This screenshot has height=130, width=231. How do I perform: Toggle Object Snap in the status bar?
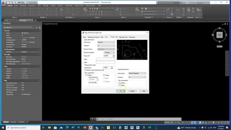point(195,122)
